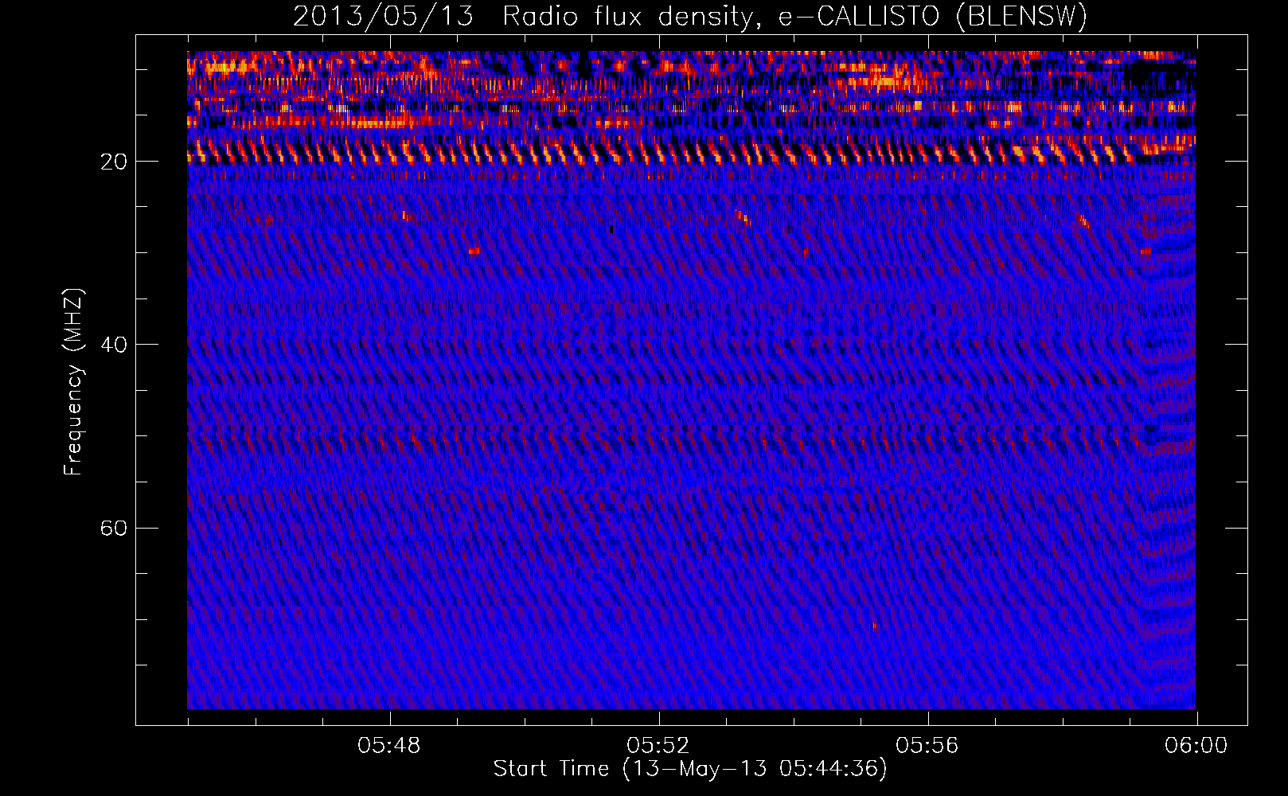Click the 'Frequency (MHZ)' axis label
This screenshot has width=1288, height=796.
[x=73, y=382]
